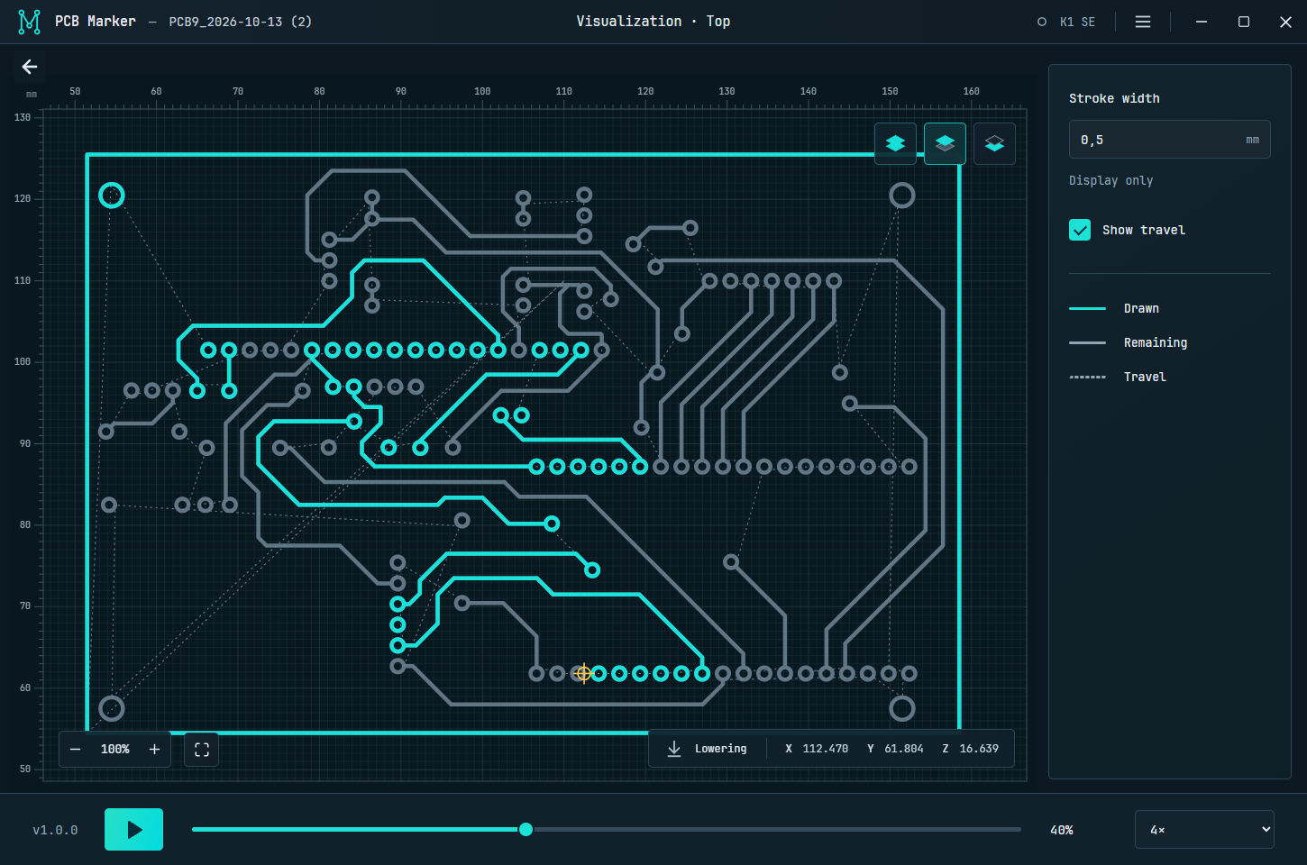Click the yellow tool position crosshair
1307x865 pixels.
pyautogui.click(x=583, y=672)
